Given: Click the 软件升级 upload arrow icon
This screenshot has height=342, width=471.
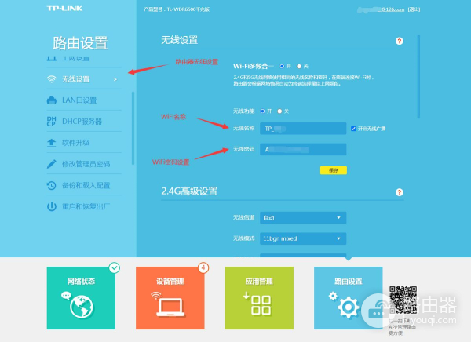Looking at the screenshot, I should click(51, 143).
